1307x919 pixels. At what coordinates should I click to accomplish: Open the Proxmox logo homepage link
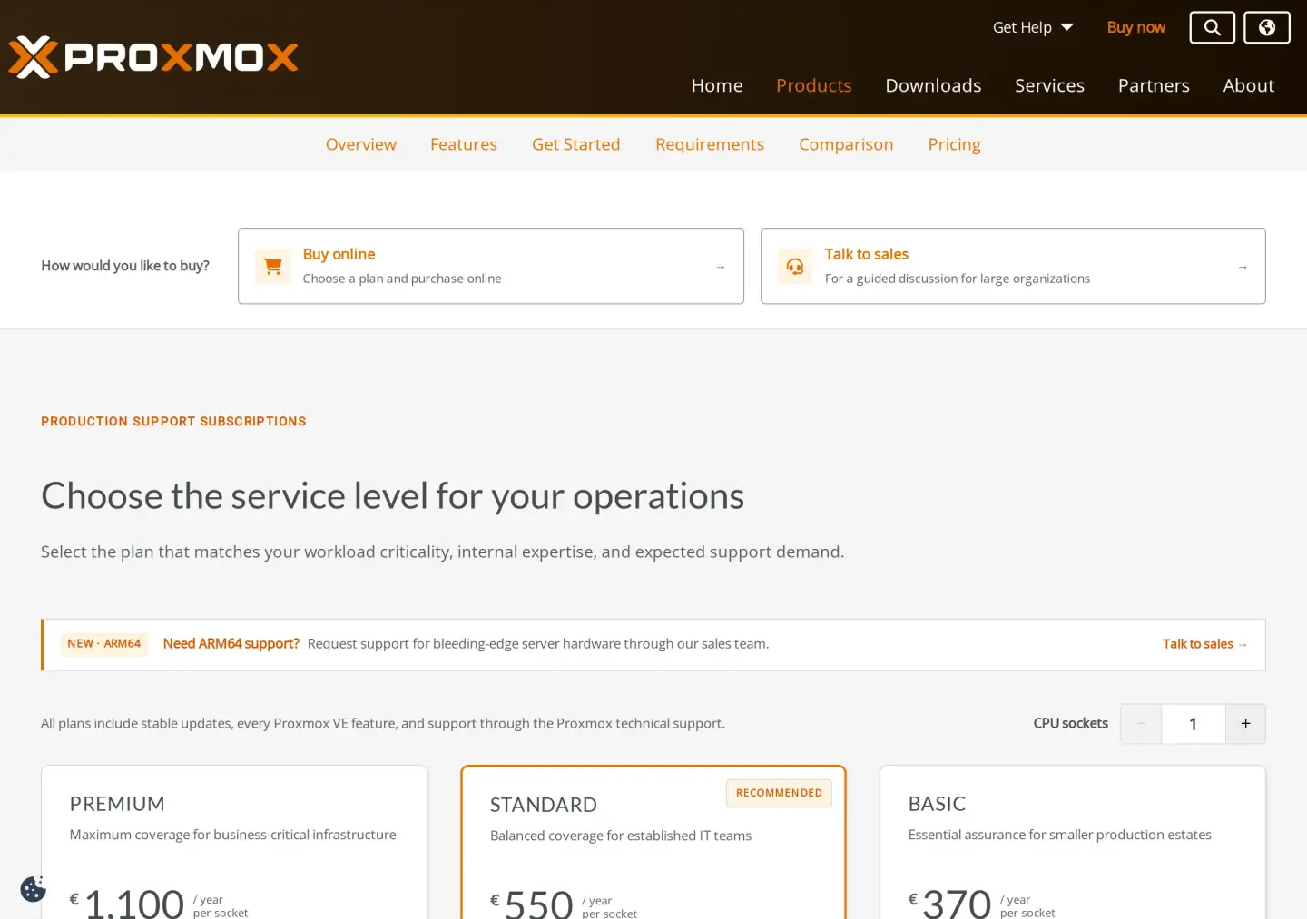point(152,57)
